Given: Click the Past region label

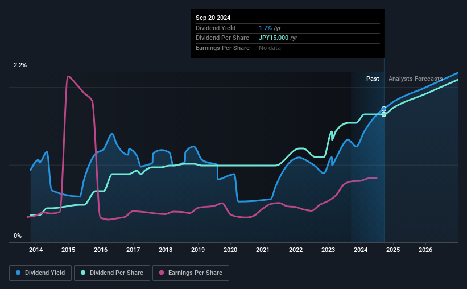Looking at the screenshot, I should (x=373, y=79).
